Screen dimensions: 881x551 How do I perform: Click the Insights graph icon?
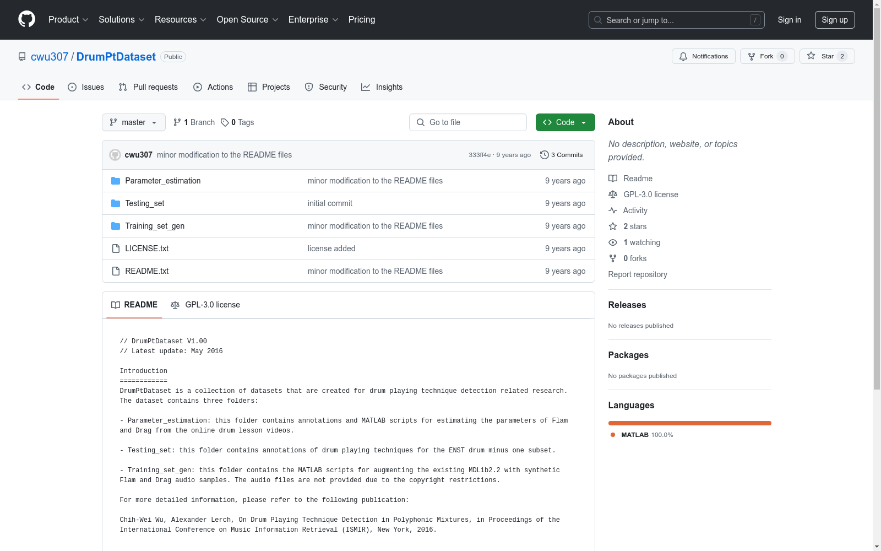pos(366,87)
